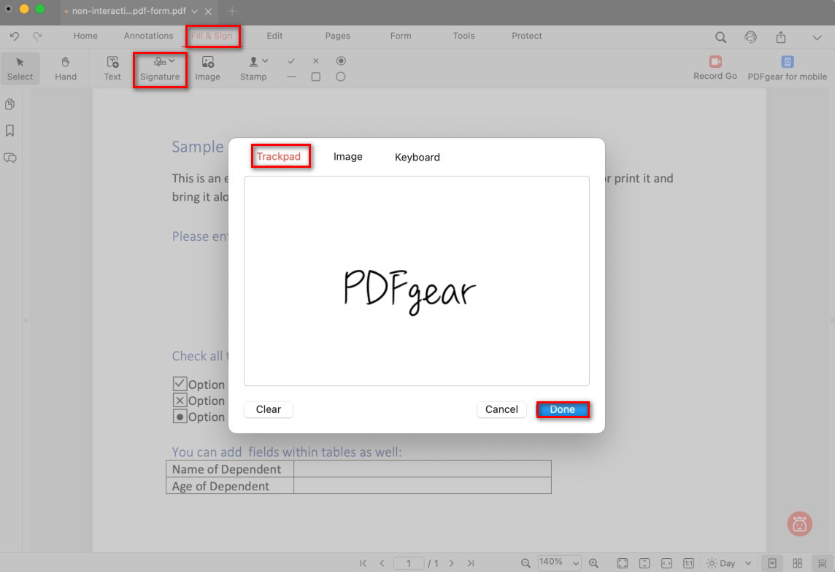
Task: Click the signature drawing canvas
Action: [416, 280]
